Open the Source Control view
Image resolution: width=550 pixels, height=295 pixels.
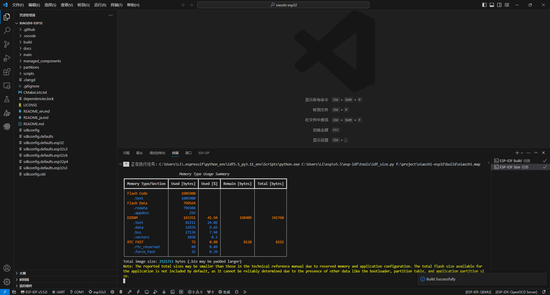pyautogui.click(x=7, y=44)
